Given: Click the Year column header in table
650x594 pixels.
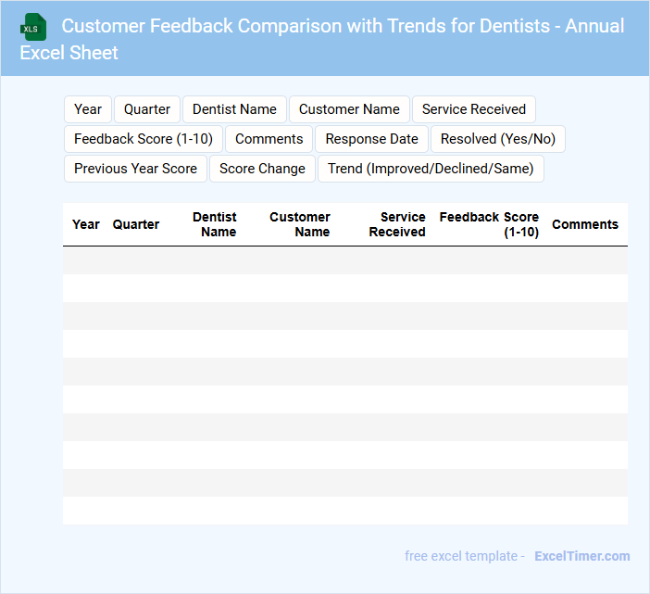Looking at the screenshot, I should [x=86, y=224].
